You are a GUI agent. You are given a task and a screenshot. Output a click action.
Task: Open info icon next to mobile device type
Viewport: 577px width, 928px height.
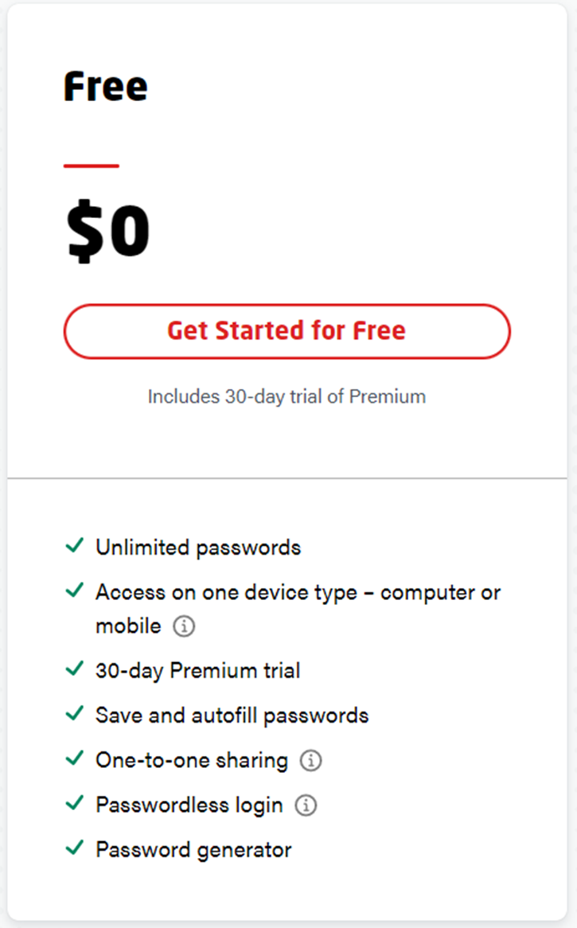tap(184, 626)
